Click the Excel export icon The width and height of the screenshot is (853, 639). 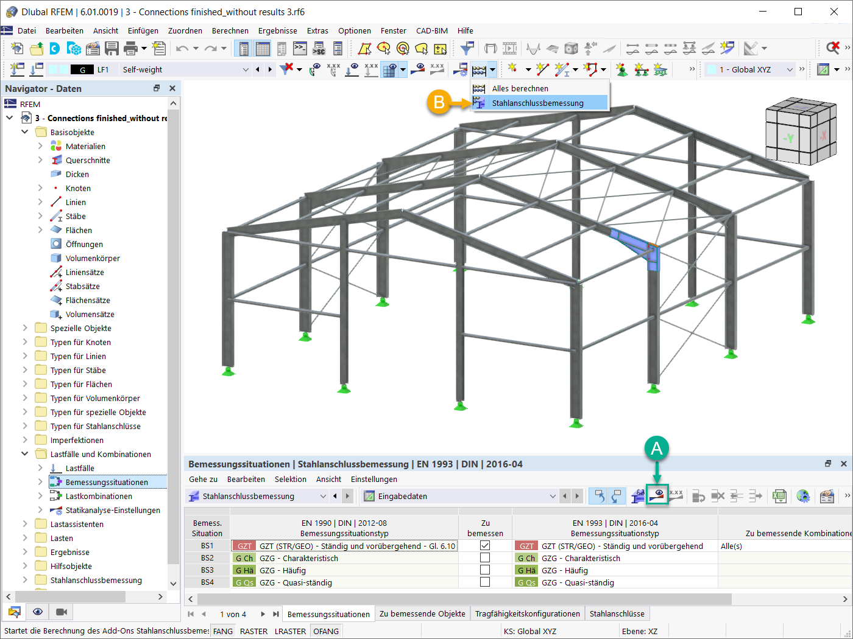[x=779, y=496]
